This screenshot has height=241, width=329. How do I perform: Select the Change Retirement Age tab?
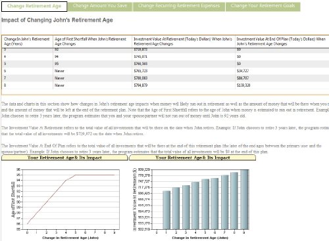[34, 7]
